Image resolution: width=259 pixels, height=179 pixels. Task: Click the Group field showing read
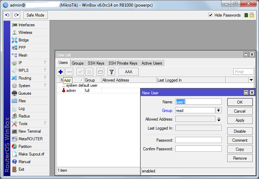click(x=195, y=110)
